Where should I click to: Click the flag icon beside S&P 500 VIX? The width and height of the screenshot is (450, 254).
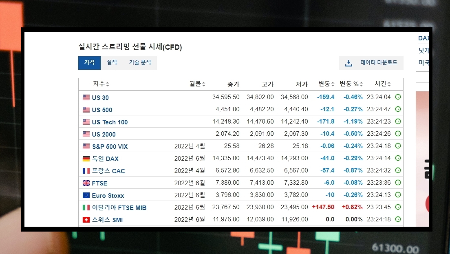[x=86, y=146]
